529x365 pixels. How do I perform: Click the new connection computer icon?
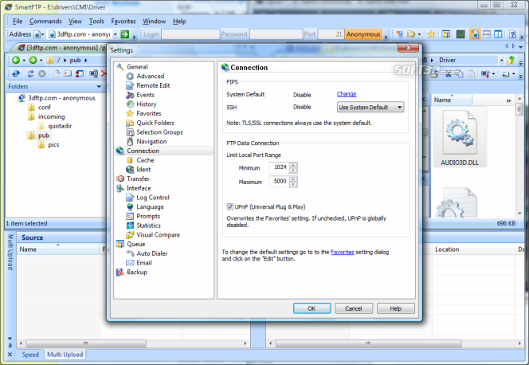pyautogui.click(x=400, y=34)
